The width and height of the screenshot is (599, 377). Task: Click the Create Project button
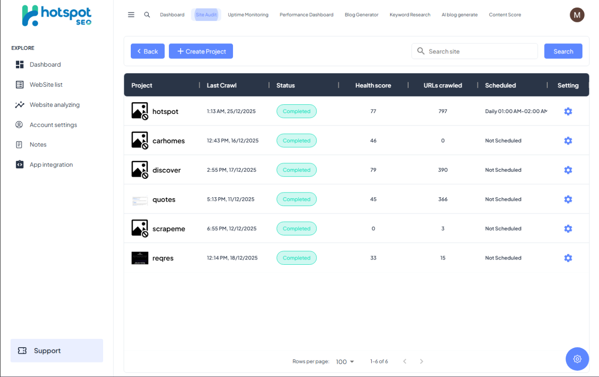201,51
